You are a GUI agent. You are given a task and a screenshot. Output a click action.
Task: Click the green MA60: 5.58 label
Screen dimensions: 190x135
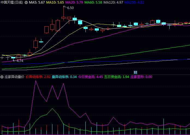tap(93, 2)
